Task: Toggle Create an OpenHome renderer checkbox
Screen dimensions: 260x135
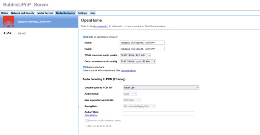Action: [x=85, y=37]
